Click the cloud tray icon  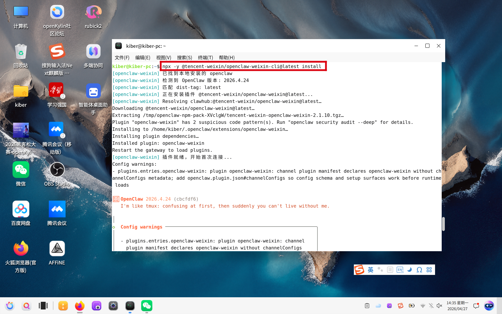[x=378, y=306]
